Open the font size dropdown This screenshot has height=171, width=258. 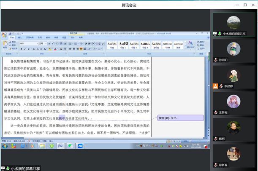click(46, 43)
